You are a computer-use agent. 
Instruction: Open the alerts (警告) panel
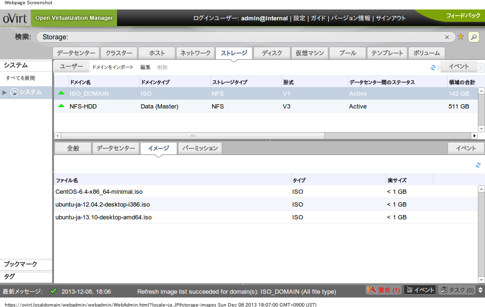tap(384, 290)
